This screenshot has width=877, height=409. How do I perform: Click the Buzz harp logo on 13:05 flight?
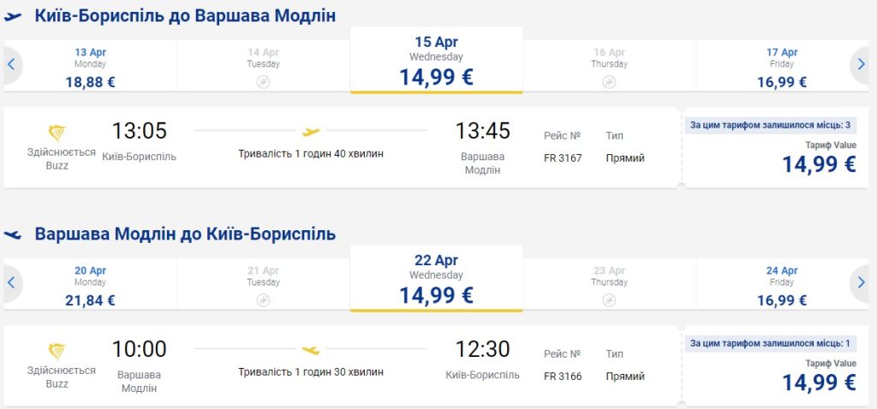pos(57,134)
